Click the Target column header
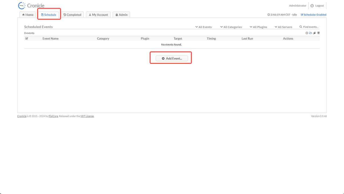Viewport: 344px width, 194px height. (x=178, y=38)
